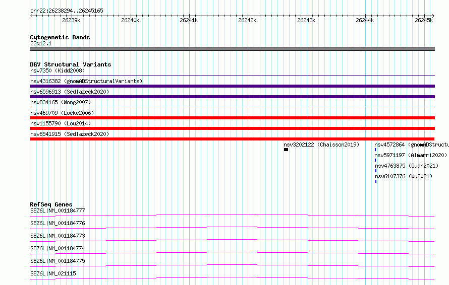Open SEZ6L|NM_001184775 transcript
Viewport: 449px width, 285px height.
[58, 261]
